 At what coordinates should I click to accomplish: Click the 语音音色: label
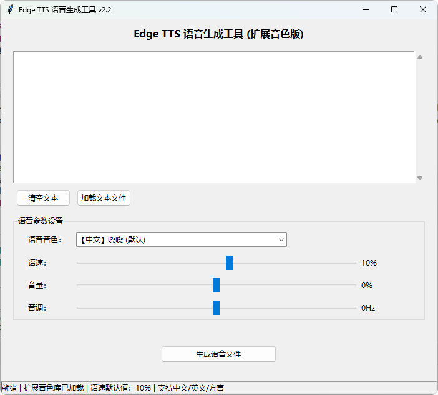pos(44,240)
